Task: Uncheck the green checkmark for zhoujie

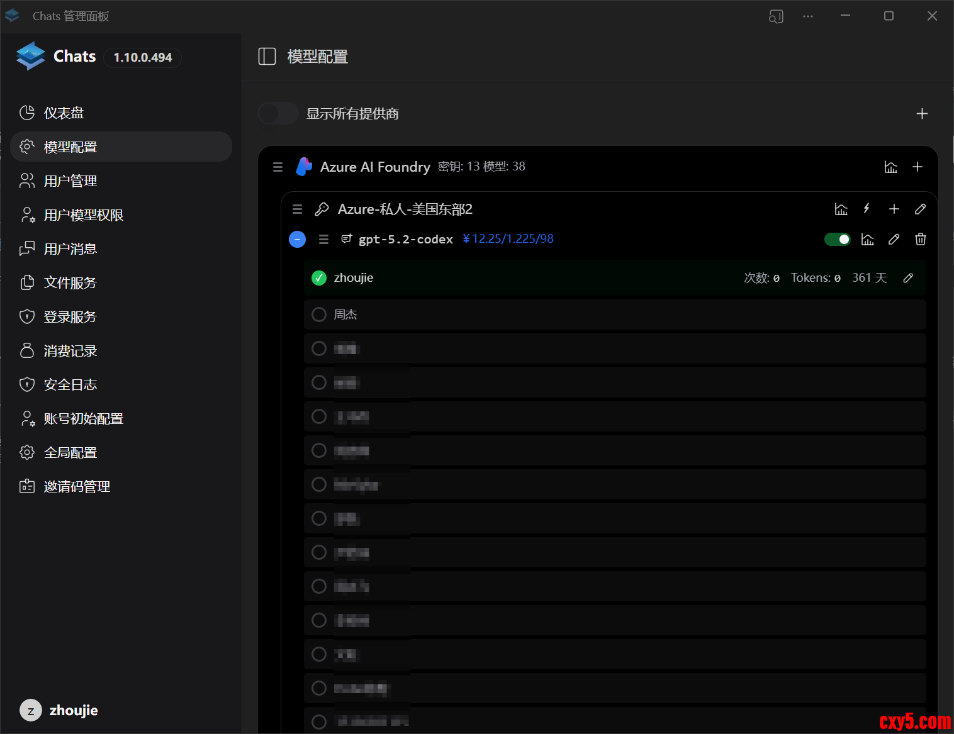Action: click(319, 278)
